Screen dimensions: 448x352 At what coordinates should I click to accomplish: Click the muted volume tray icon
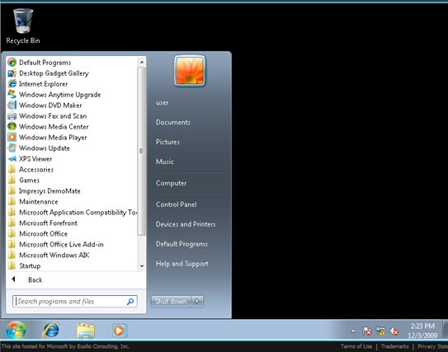click(394, 331)
